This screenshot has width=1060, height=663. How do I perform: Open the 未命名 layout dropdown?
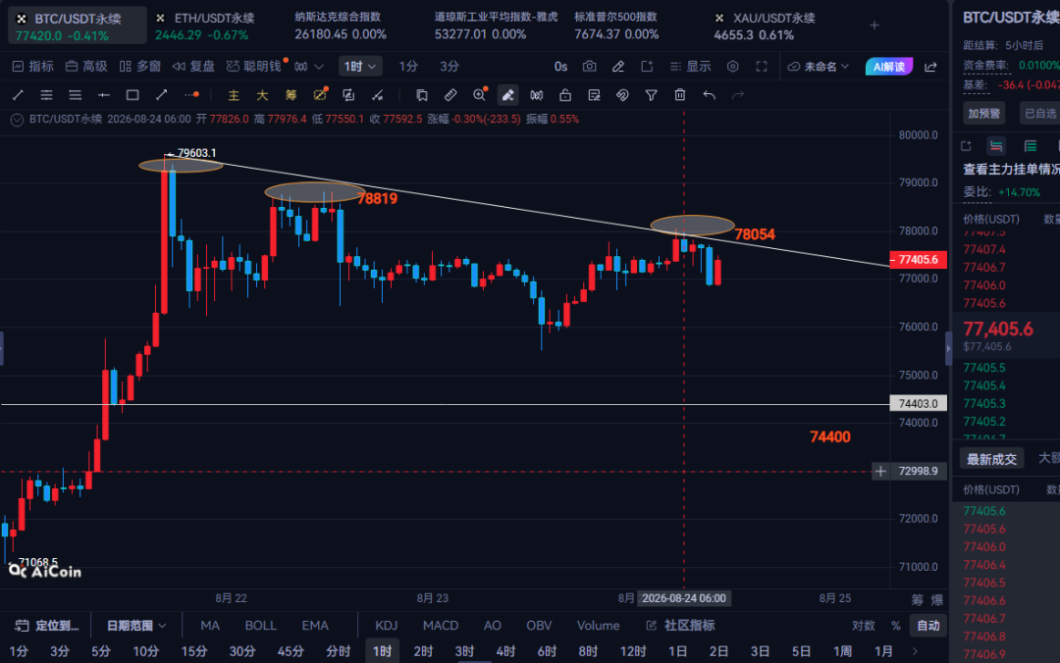pyautogui.click(x=818, y=67)
